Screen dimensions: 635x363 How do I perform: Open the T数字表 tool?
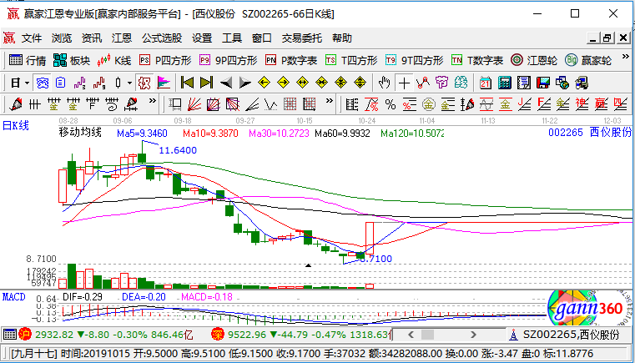(x=477, y=60)
